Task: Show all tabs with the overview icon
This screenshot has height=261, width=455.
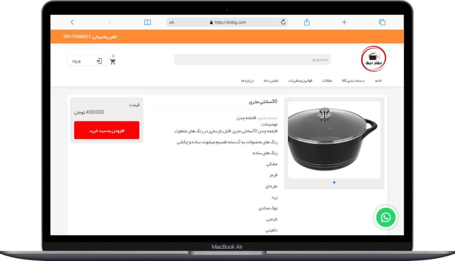Action: (382, 22)
